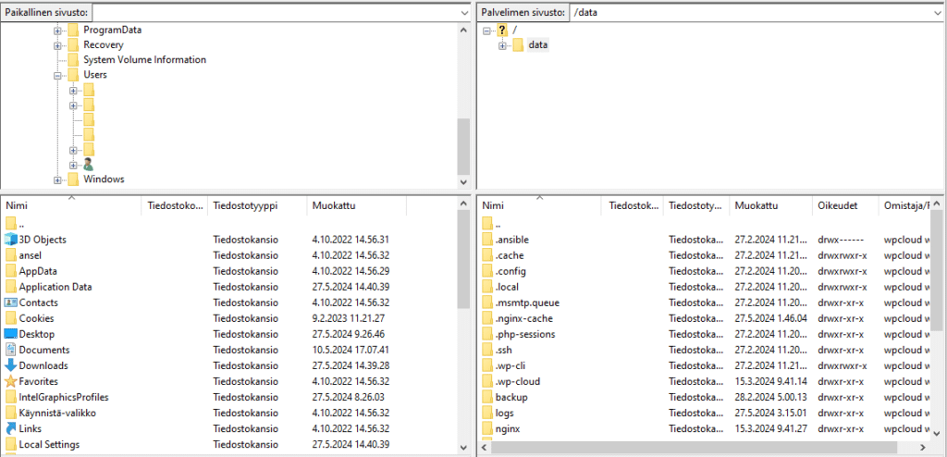Open the remote site path dropdown
947x457 pixels.
(935, 13)
